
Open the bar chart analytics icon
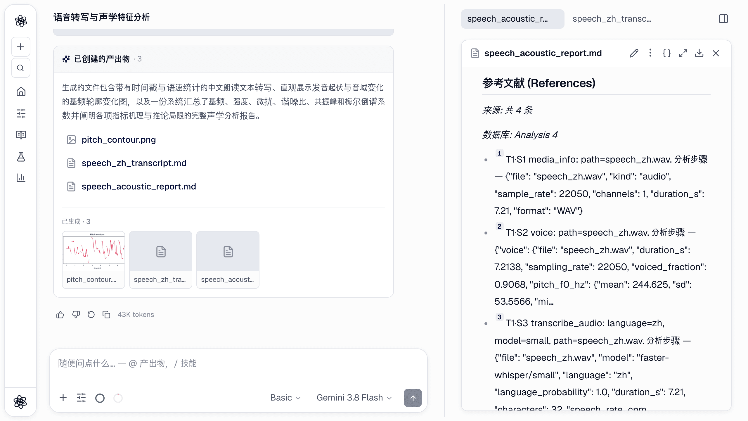tap(21, 178)
